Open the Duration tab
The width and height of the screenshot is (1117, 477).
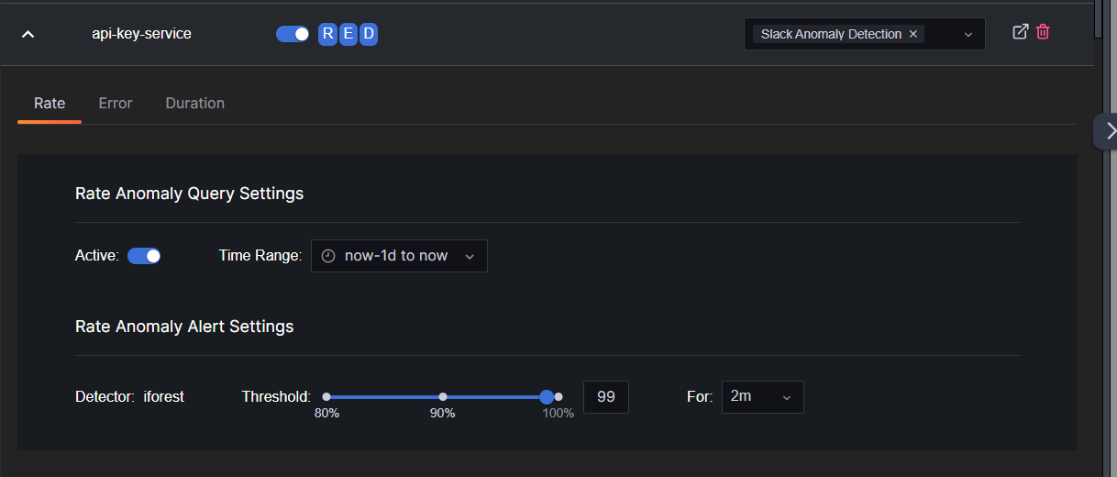194,103
